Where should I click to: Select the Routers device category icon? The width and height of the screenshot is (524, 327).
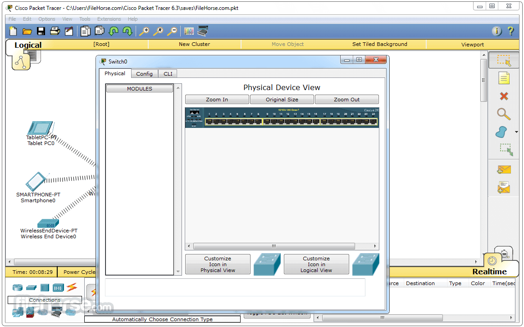click(17, 287)
